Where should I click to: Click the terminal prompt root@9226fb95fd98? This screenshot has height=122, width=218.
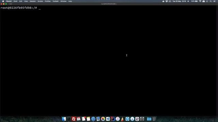pyautogui.click(x=19, y=8)
